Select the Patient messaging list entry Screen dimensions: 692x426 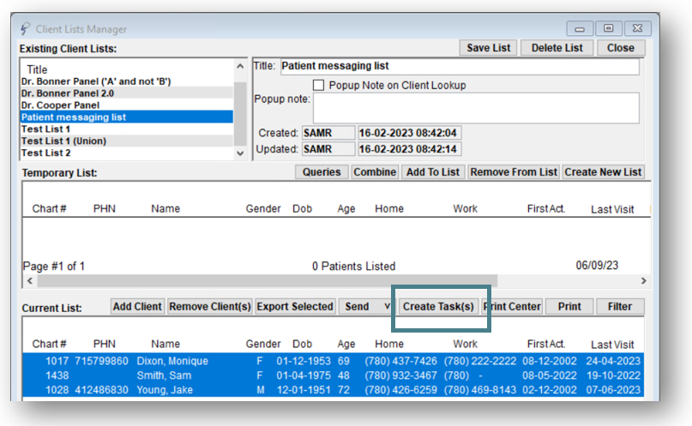[x=127, y=117]
